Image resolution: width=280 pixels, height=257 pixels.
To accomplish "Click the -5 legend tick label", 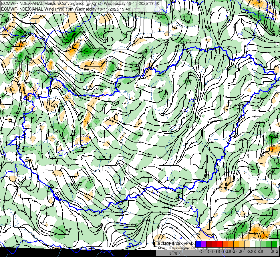I will (x=201, y=252).
